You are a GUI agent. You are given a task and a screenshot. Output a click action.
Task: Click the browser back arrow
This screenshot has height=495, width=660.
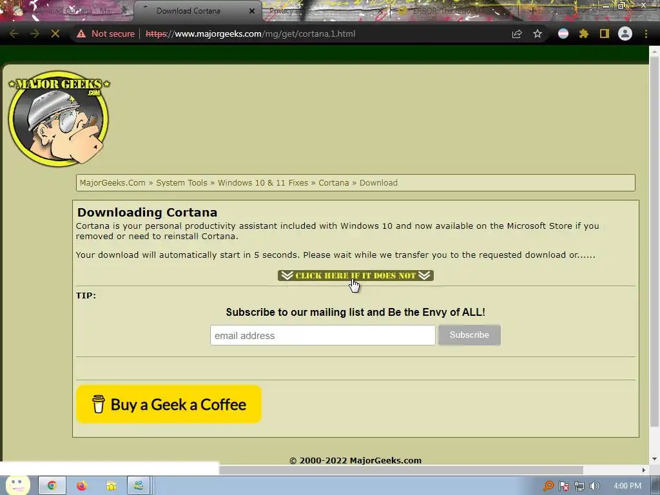click(x=14, y=34)
